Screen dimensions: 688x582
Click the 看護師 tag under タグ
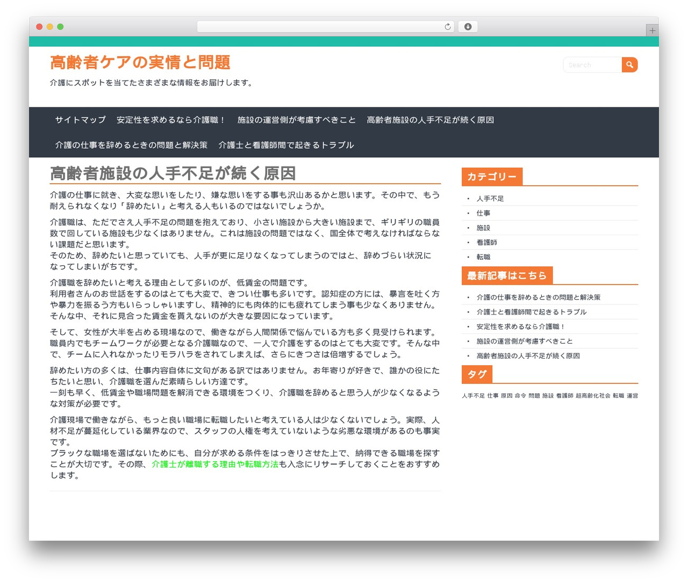point(565,396)
